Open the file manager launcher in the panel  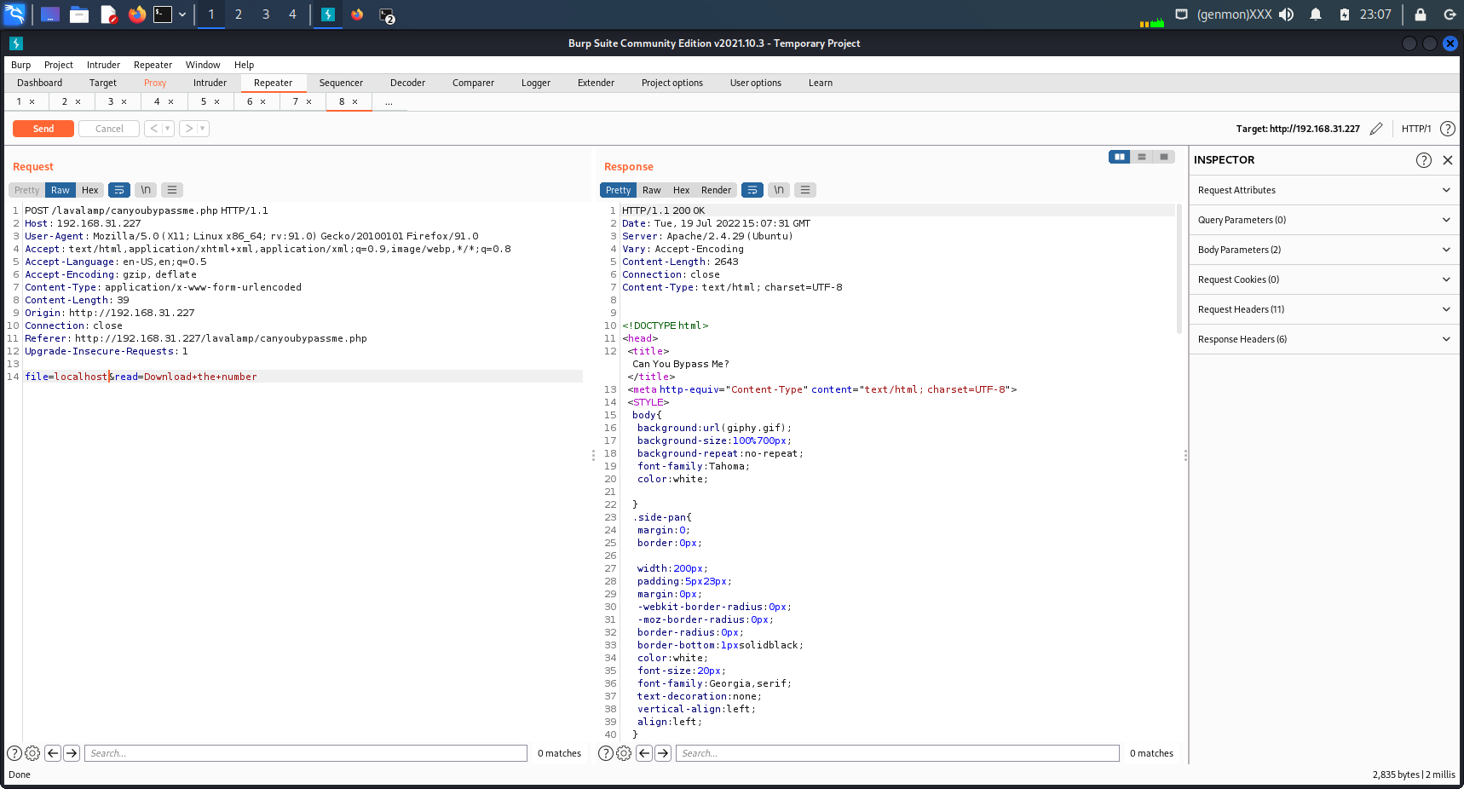point(79,14)
